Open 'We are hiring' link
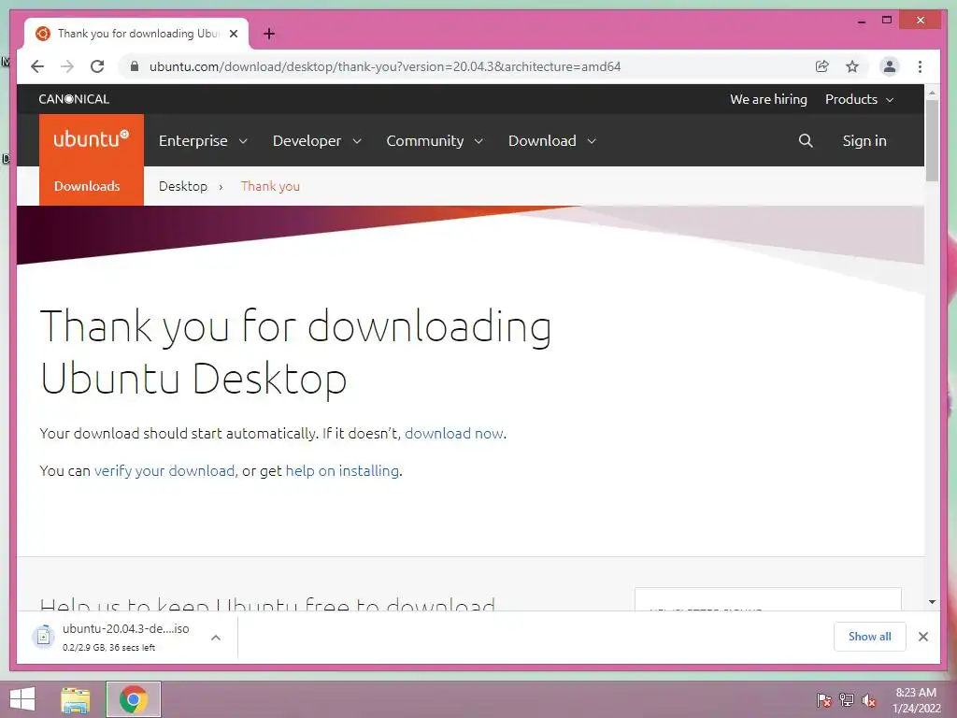 [768, 99]
